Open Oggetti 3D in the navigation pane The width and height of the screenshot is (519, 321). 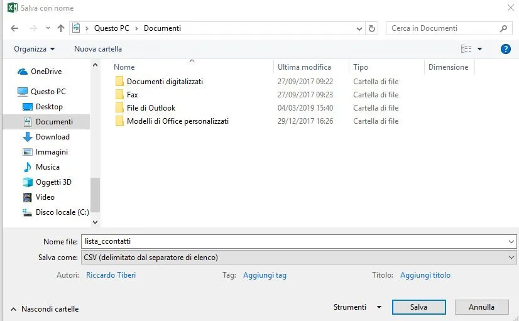coord(53,182)
